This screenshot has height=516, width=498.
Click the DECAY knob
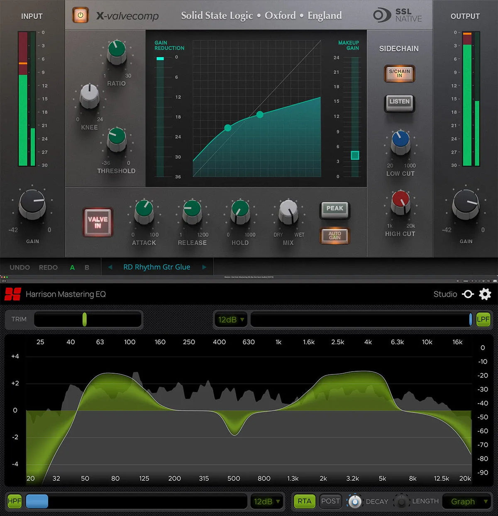point(354,501)
